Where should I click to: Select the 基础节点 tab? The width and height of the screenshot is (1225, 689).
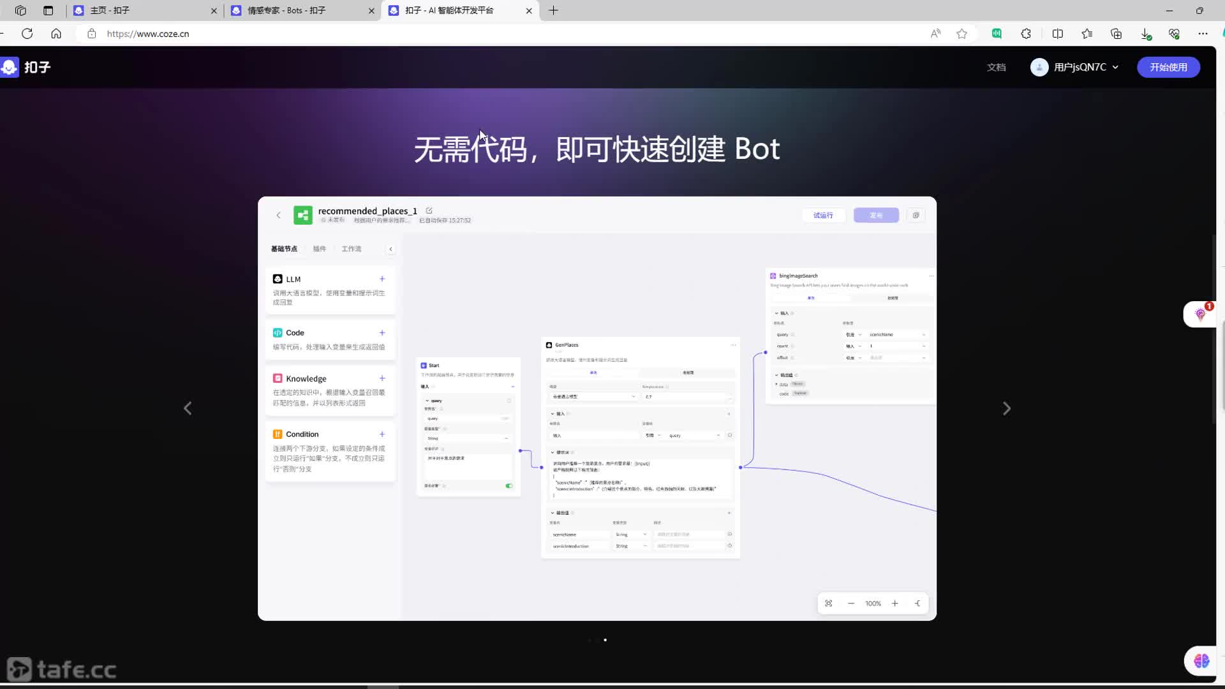click(284, 249)
